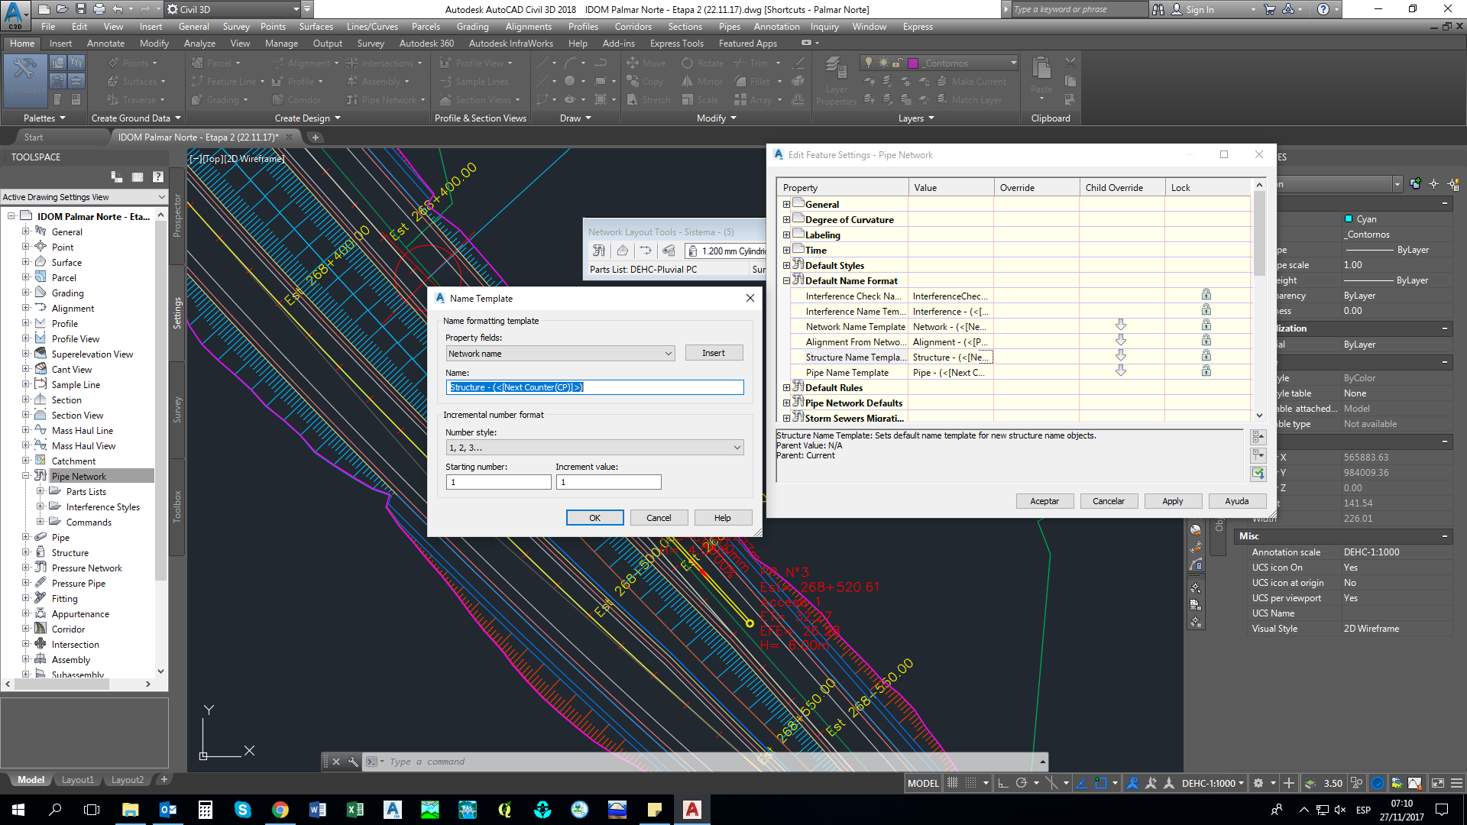Click Clean Screen icon in status bar
Viewport: 1467px width, 825px height.
[x=1437, y=783]
